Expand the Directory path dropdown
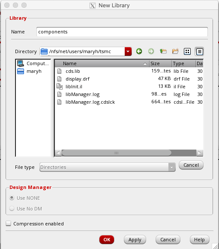Image resolution: width=219 pixels, height=249 pixels. pos(128,51)
